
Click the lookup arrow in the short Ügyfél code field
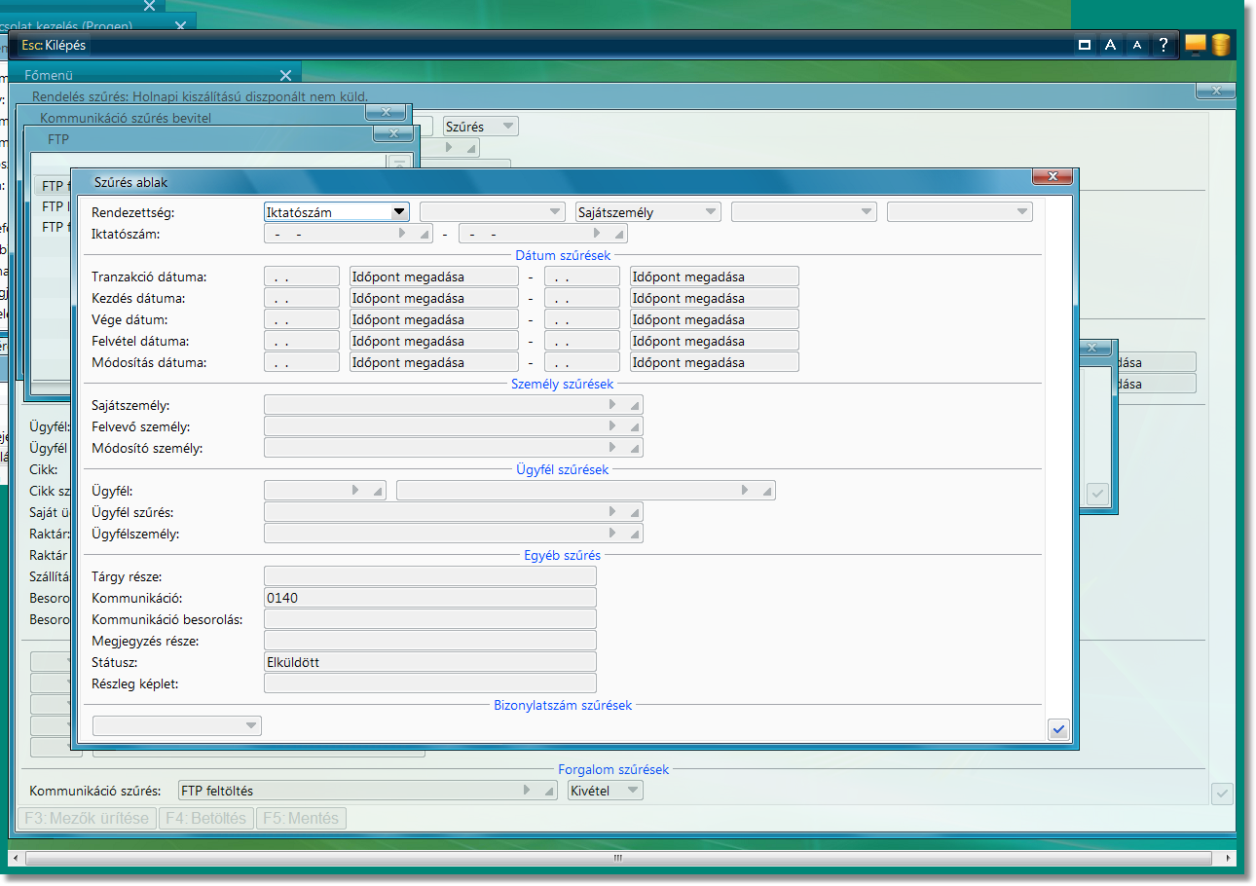[355, 490]
